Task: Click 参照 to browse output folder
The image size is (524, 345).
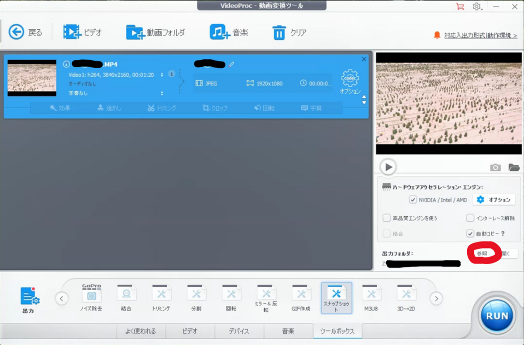Action: [482, 253]
